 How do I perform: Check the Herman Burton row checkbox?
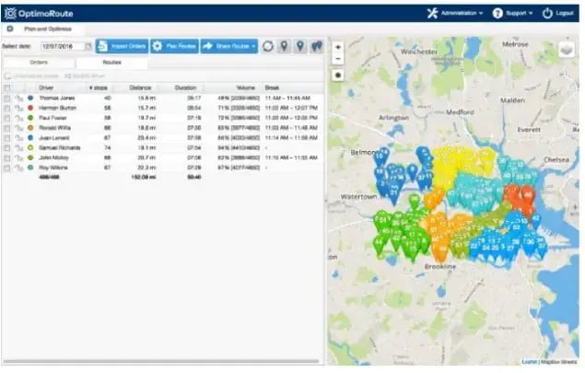click(7, 108)
